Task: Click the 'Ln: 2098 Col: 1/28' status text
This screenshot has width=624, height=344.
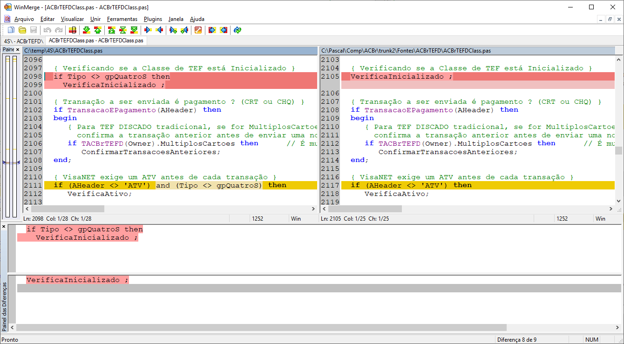Action: point(57,219)
